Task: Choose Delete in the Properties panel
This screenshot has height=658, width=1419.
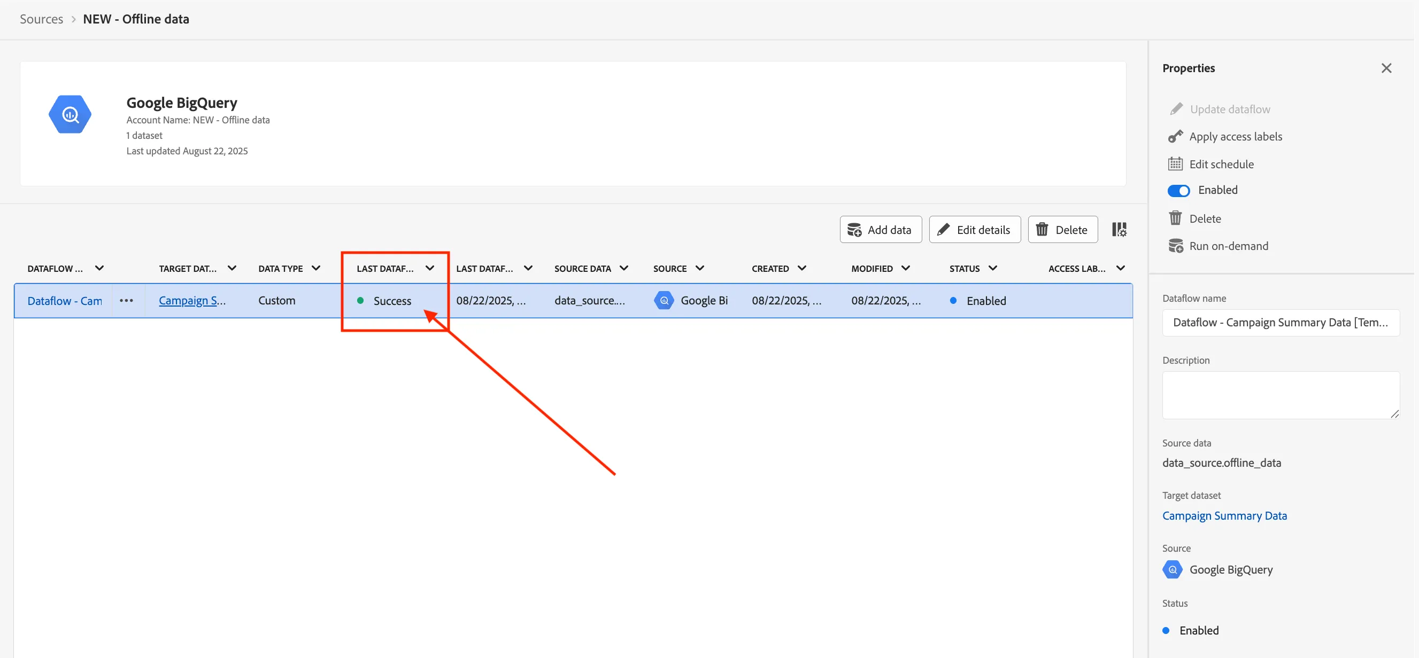Action: [1194, 218]
